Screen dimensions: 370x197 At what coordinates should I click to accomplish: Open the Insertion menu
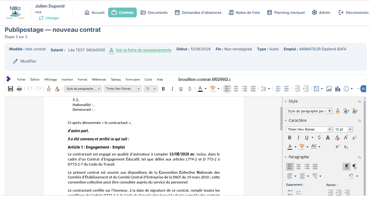[67, 80]
